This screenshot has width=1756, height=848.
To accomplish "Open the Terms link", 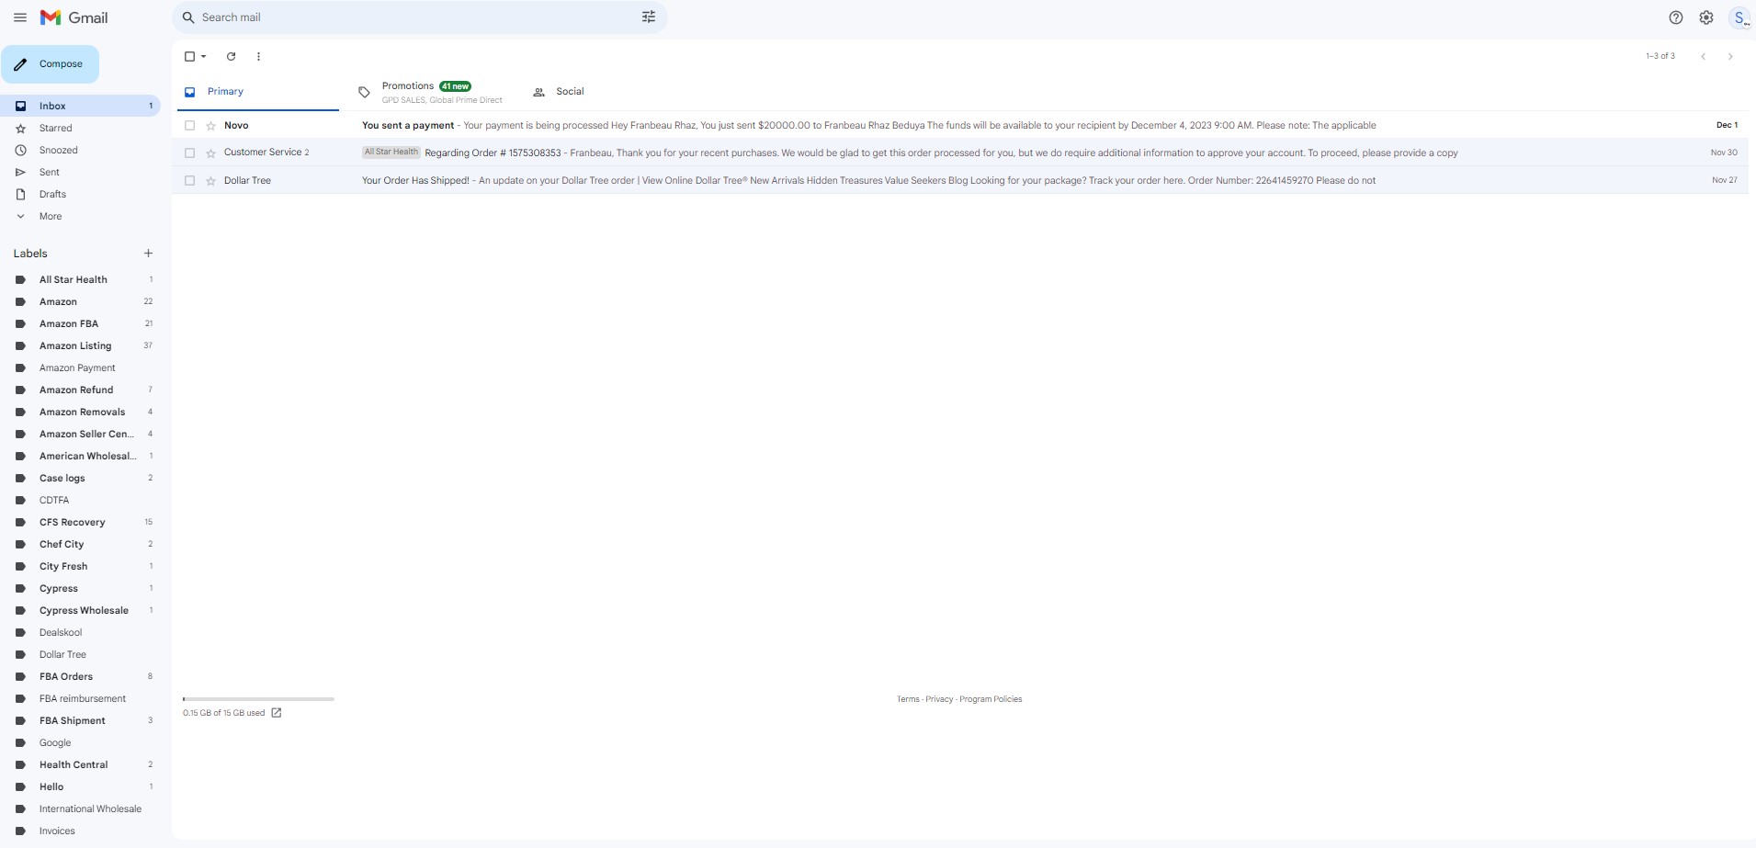I will pyautogui.click(x=908, y=699).
